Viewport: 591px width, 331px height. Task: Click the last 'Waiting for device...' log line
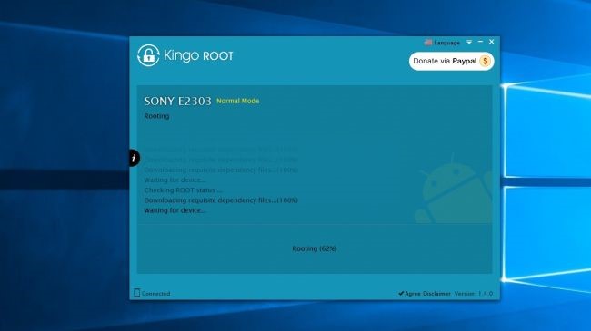click(175, 210)
